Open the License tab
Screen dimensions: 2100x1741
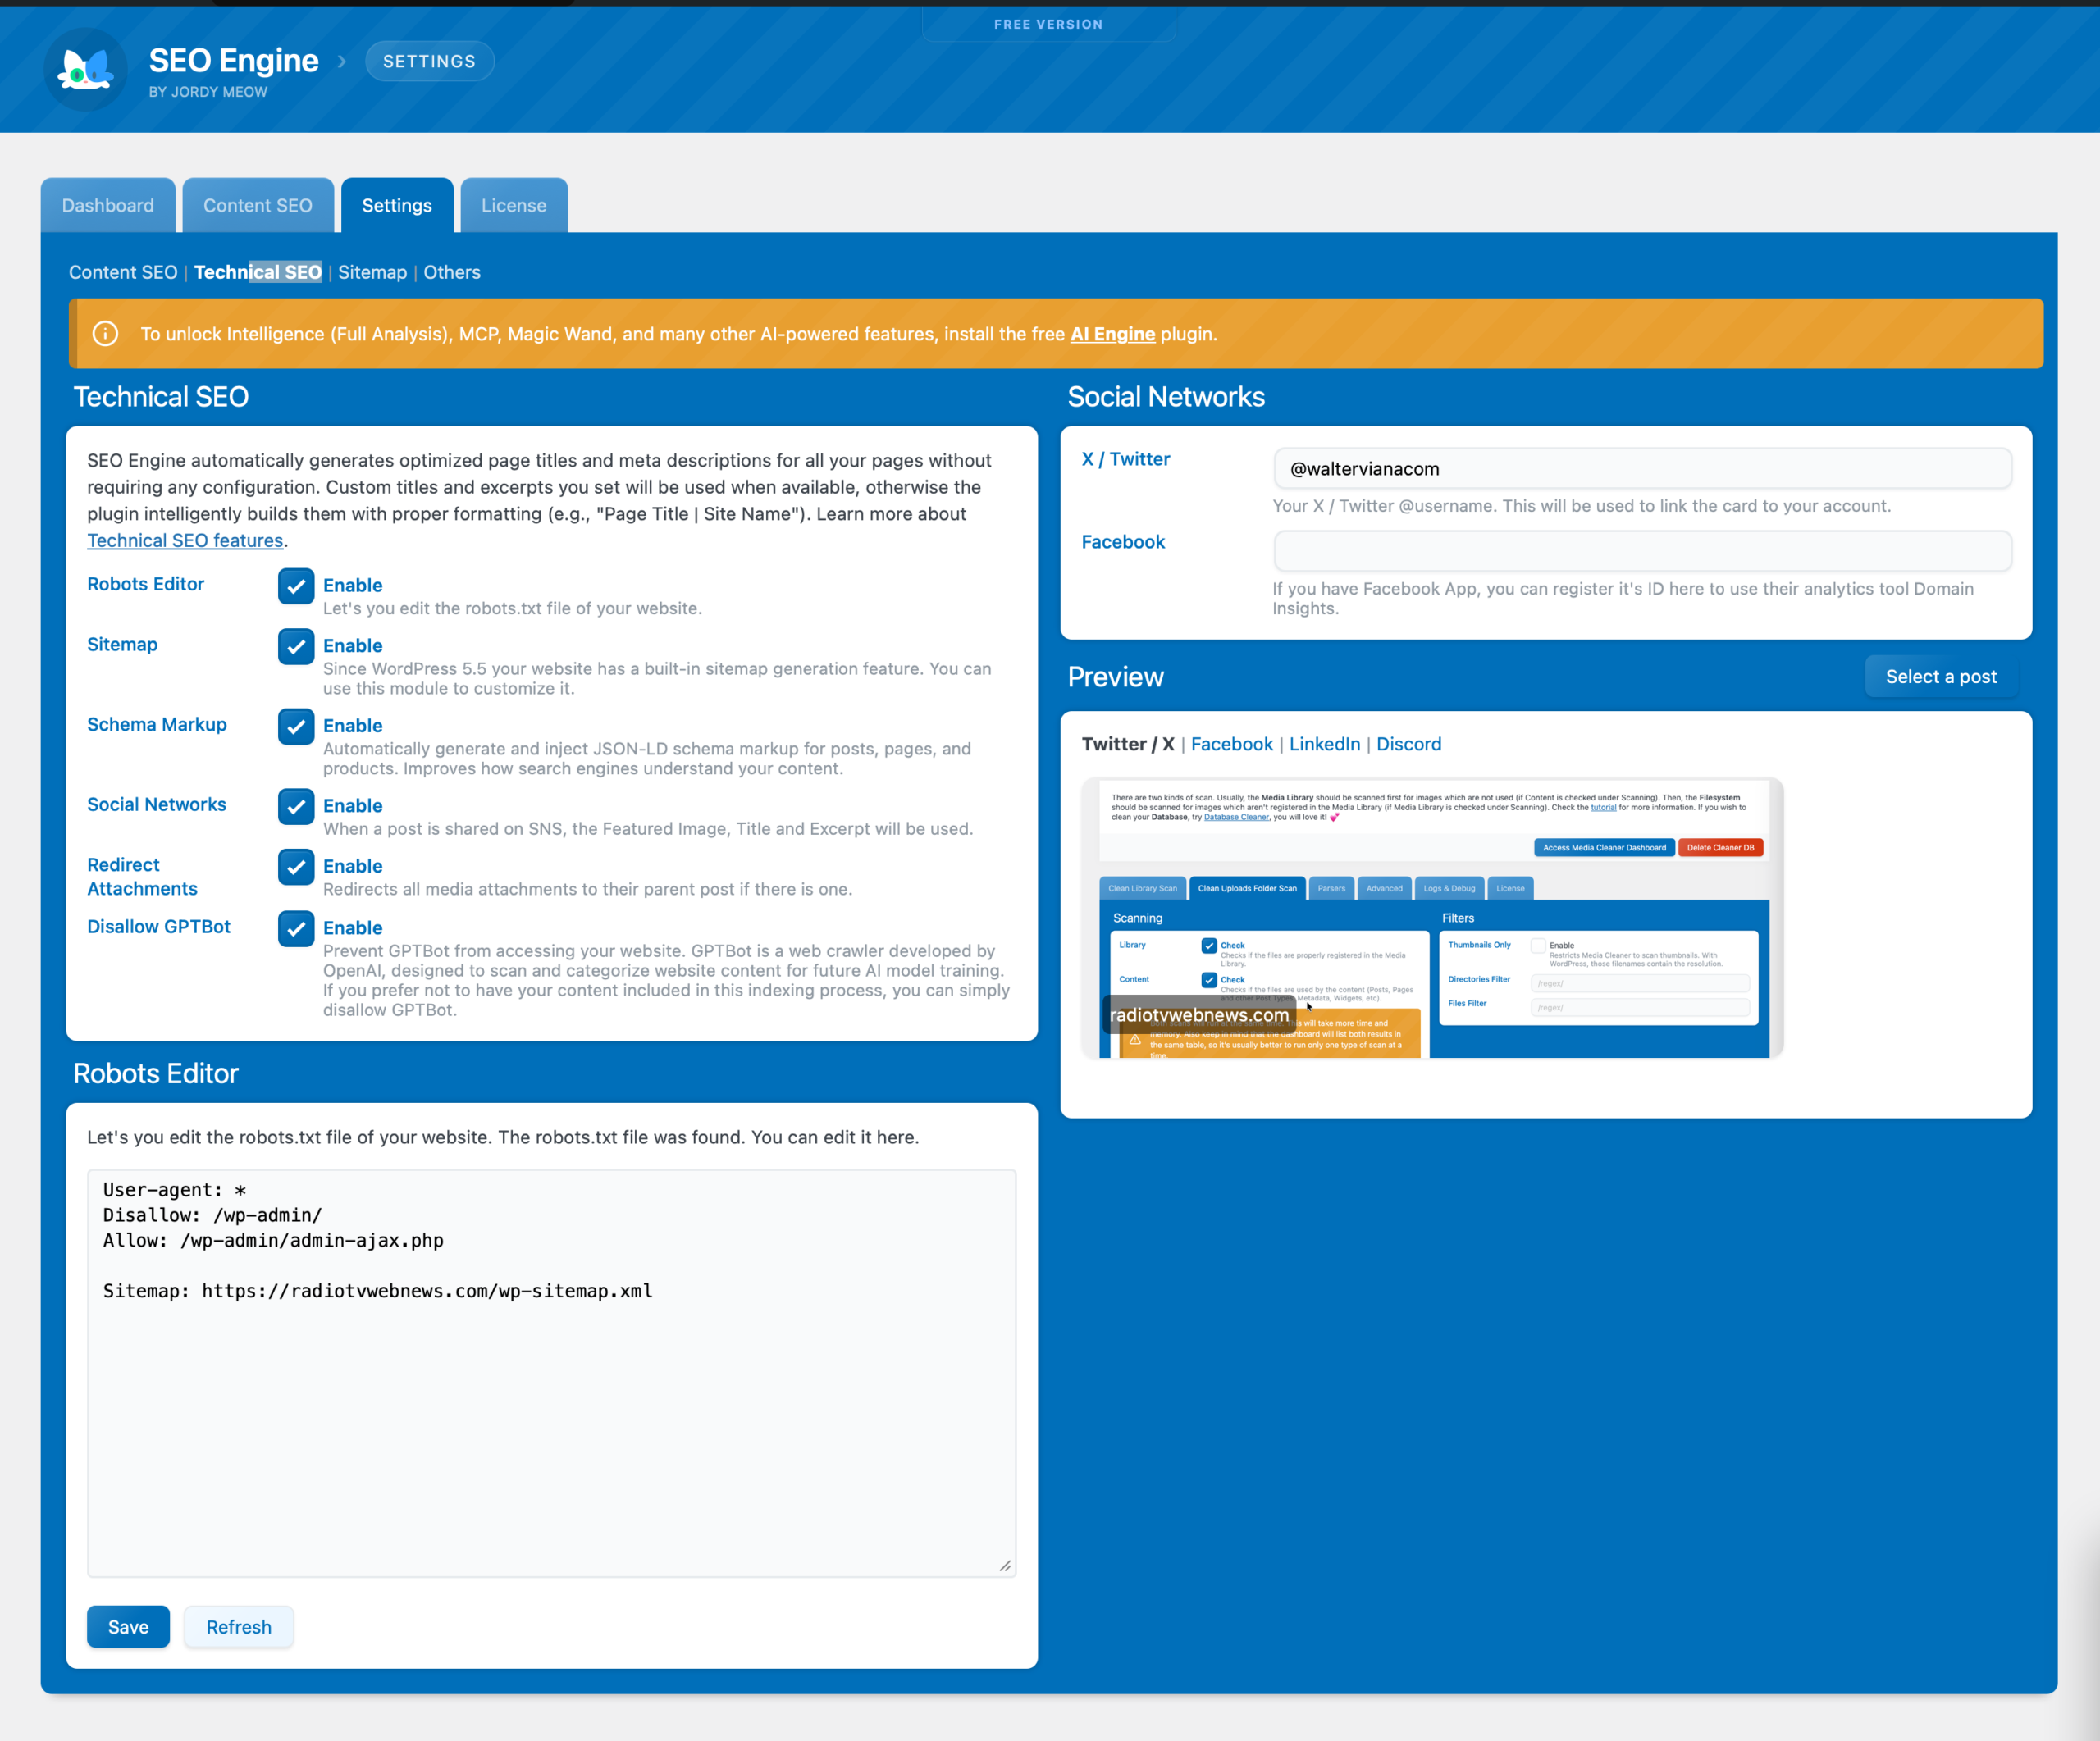click(513, 205)
